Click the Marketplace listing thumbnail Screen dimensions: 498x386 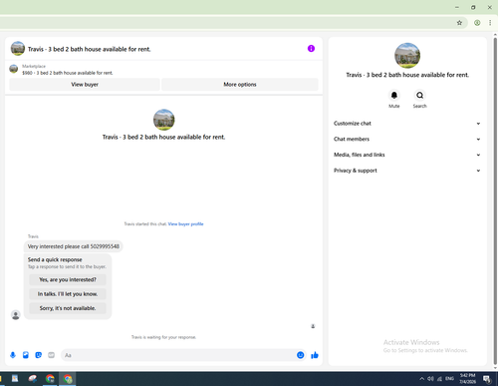14,69
